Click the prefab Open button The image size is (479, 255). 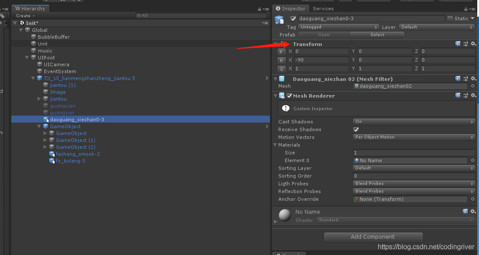tap(324, 35)
